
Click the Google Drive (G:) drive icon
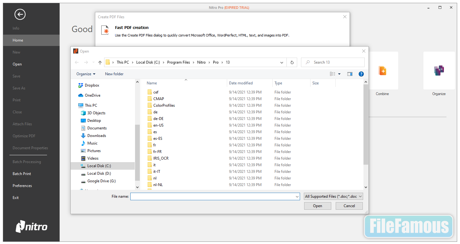83,181
